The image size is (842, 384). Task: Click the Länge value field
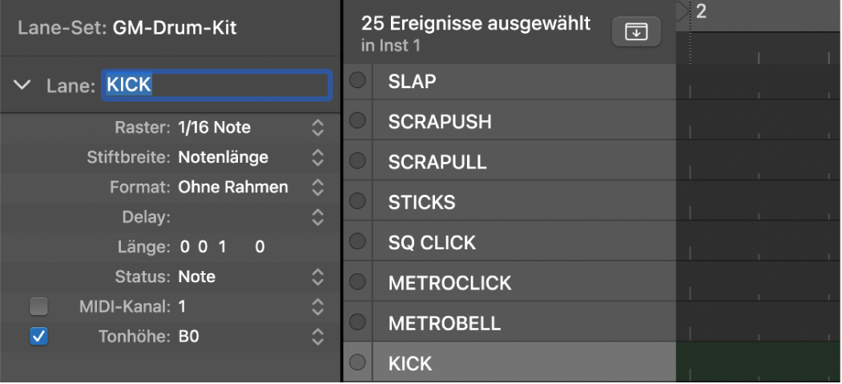222,247
